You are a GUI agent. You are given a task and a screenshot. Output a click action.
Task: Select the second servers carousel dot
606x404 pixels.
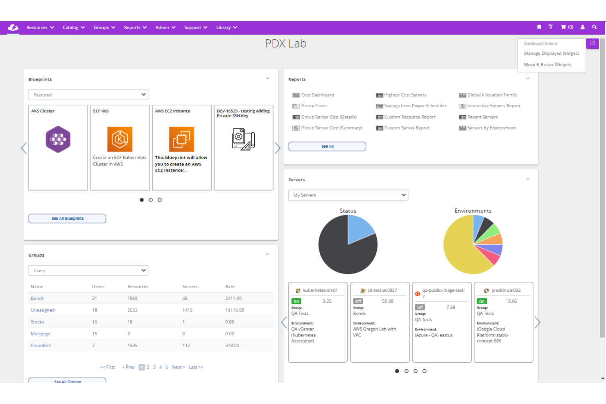point(406,371)
